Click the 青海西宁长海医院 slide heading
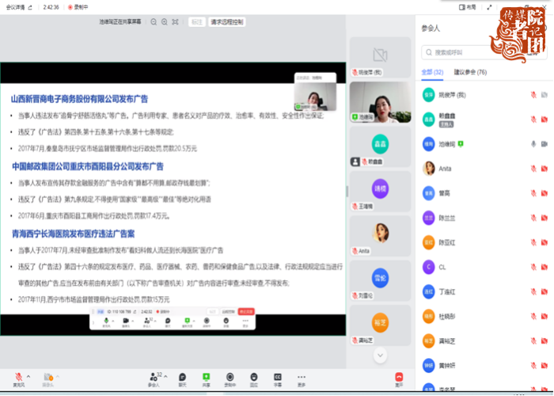The width and height of the screenshot is (554, 396). pos(73,234)
